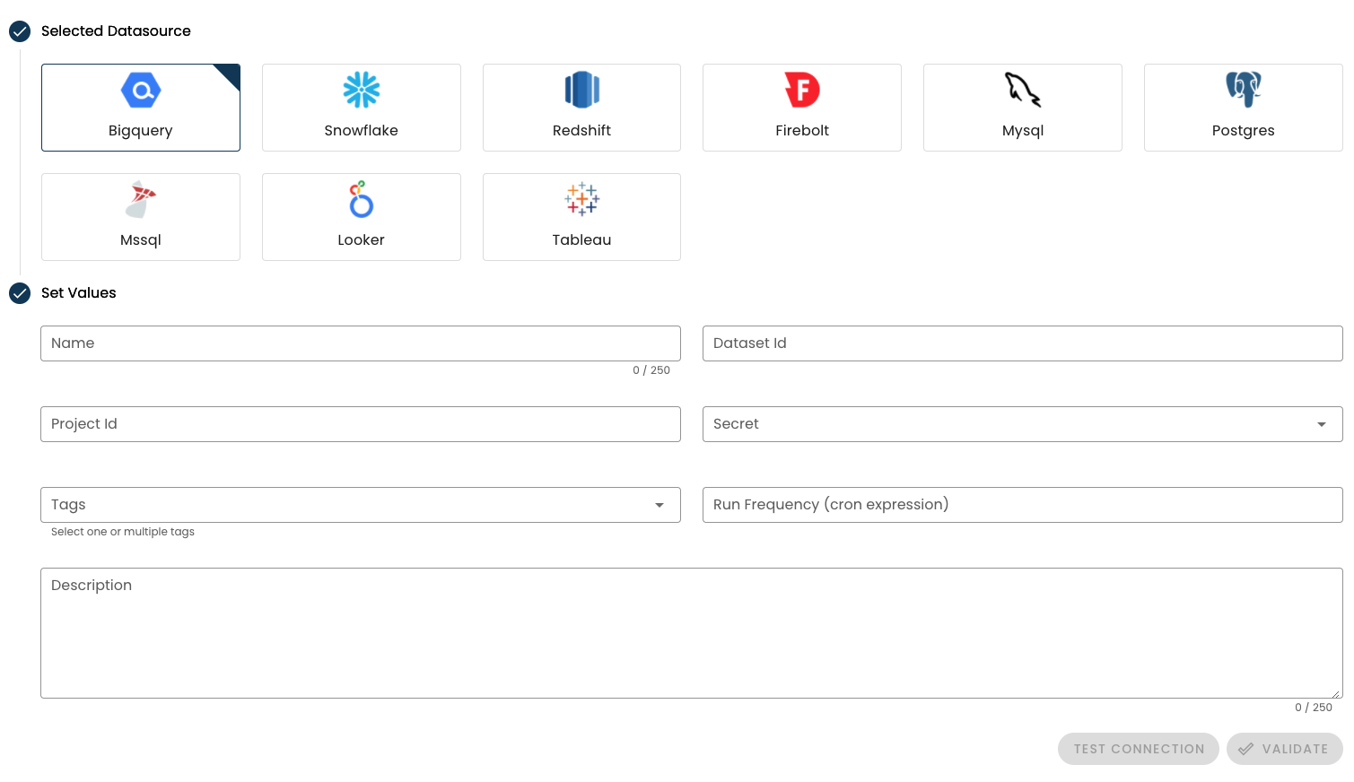Click the Mssql card label
The image size is (1354, 782).
[141, 240]
